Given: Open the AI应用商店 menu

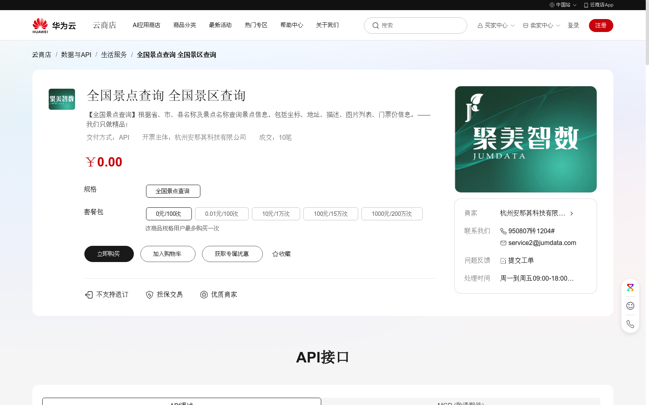Looking at the screenshot, I should click(x=146, y=25).
